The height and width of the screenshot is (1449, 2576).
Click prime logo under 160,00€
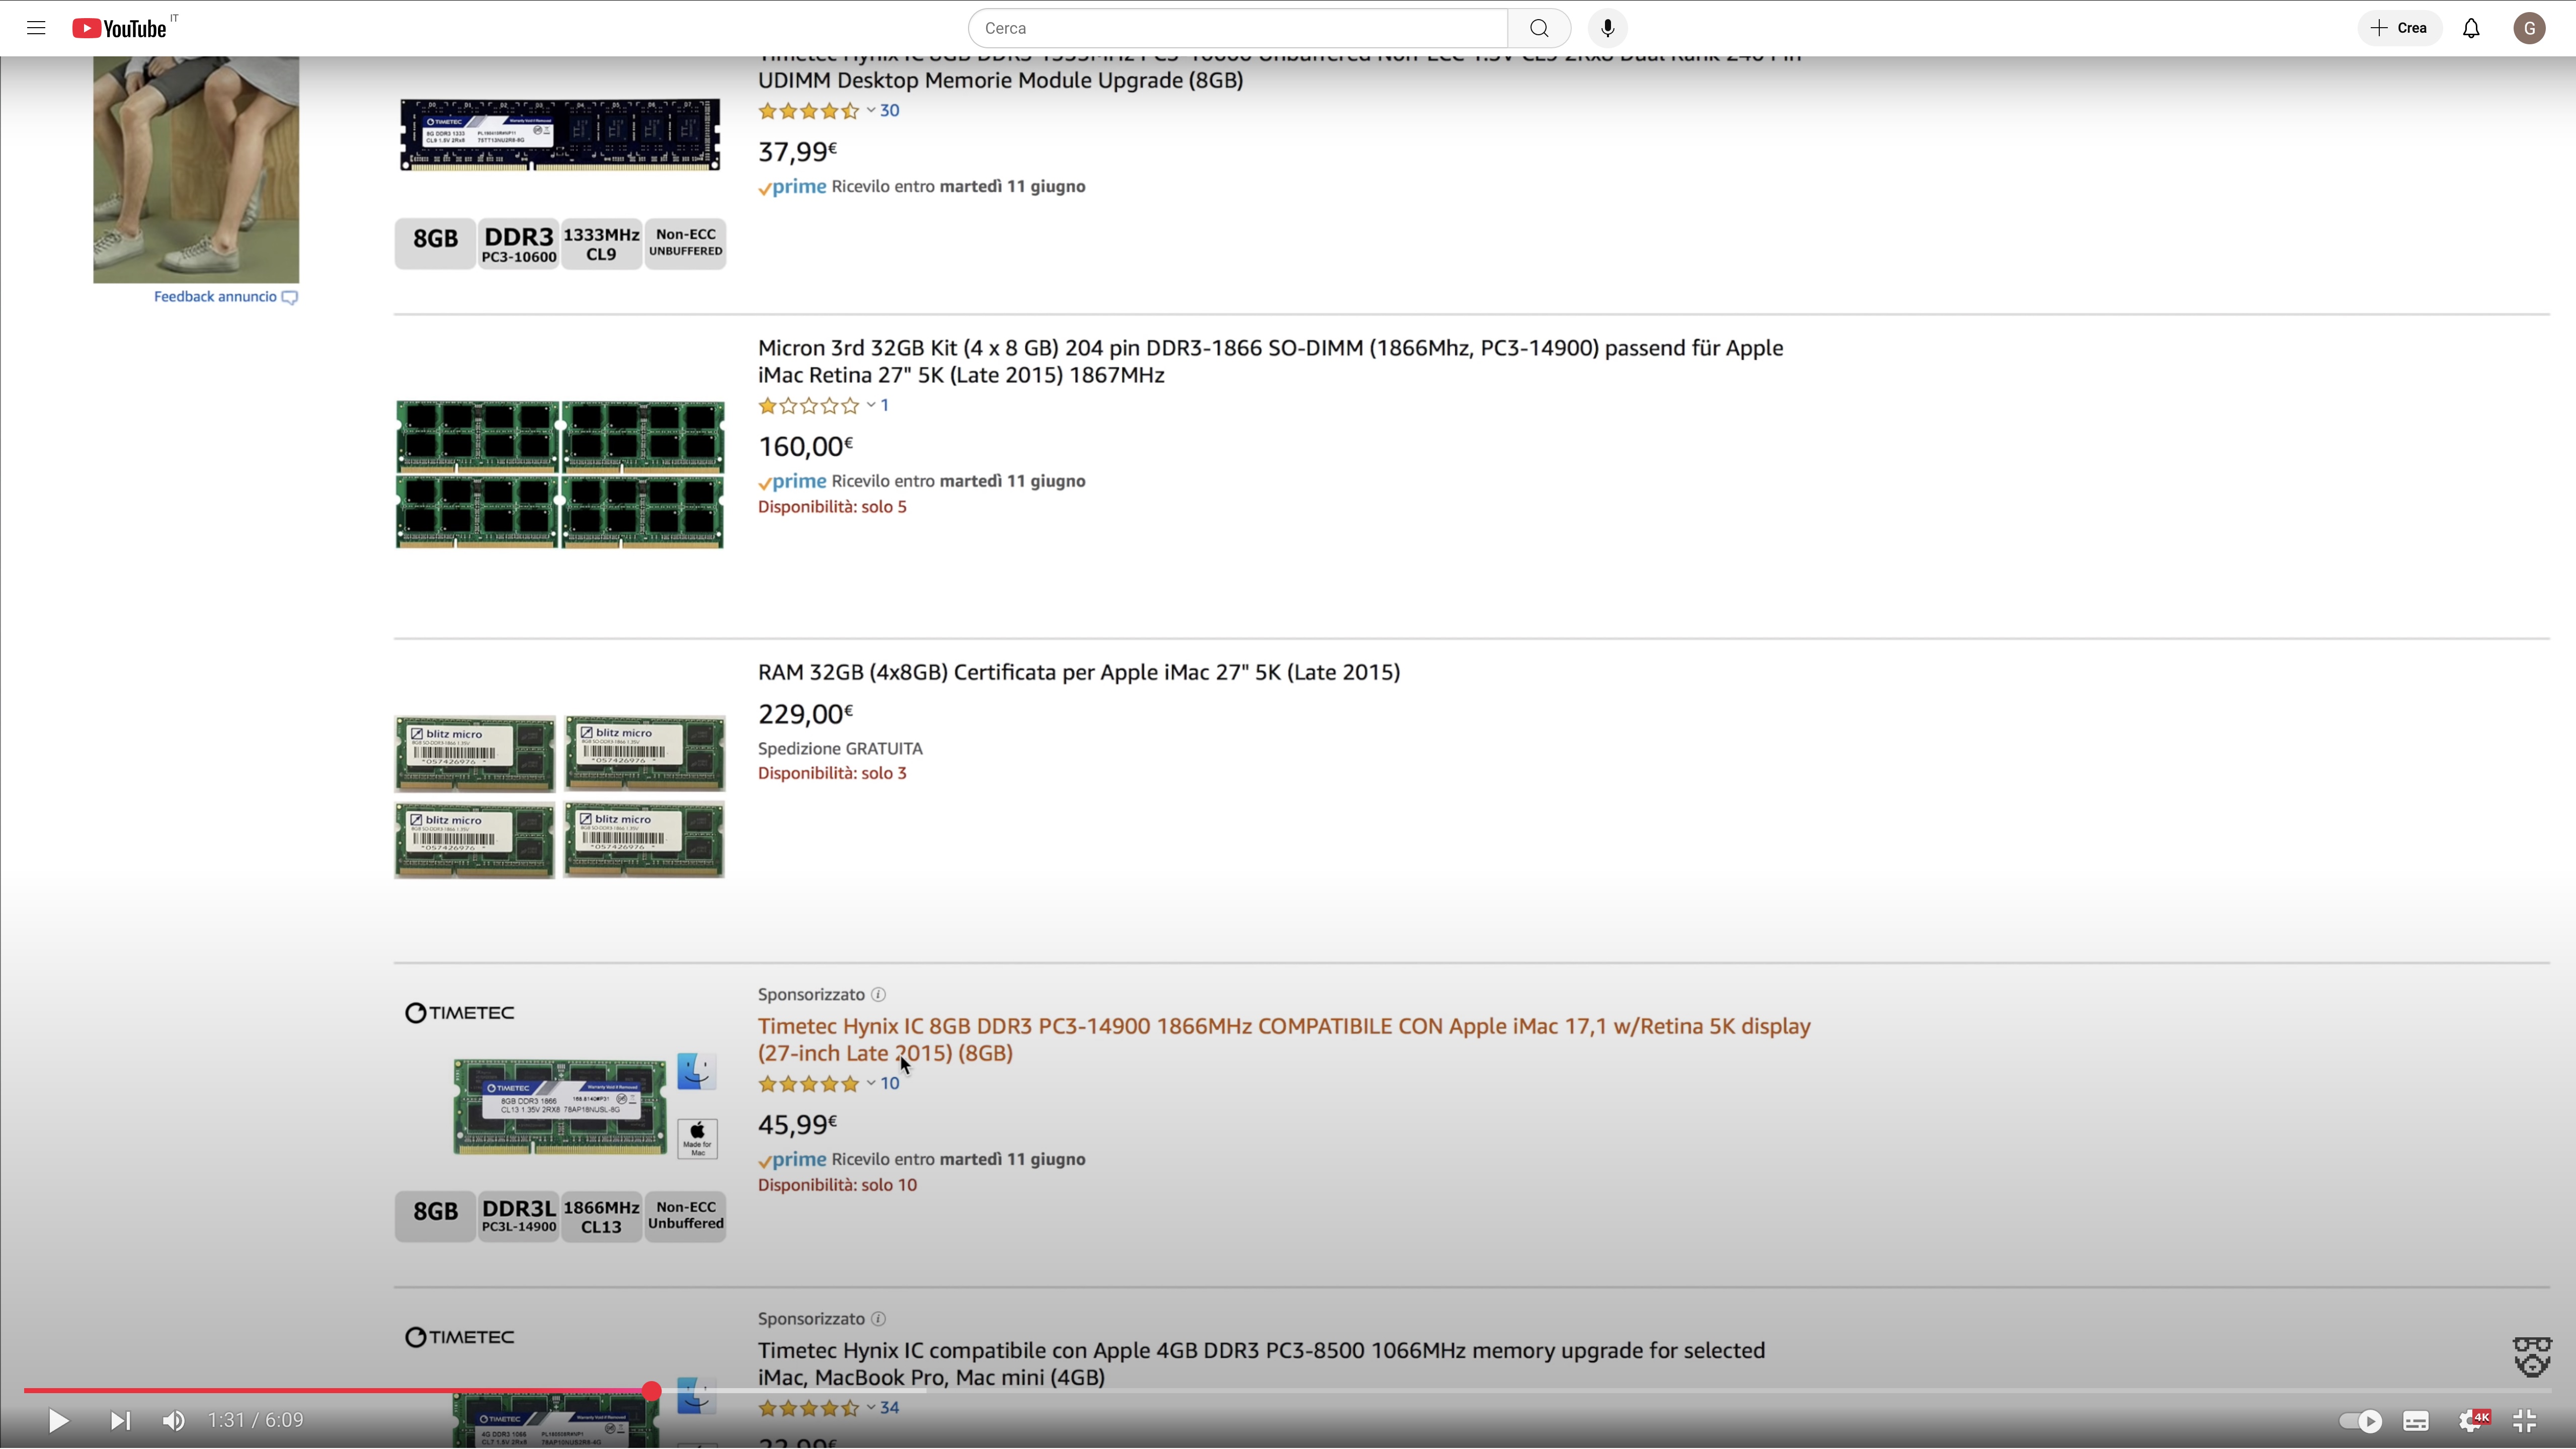pyautogui.click(x=792, y=482)
